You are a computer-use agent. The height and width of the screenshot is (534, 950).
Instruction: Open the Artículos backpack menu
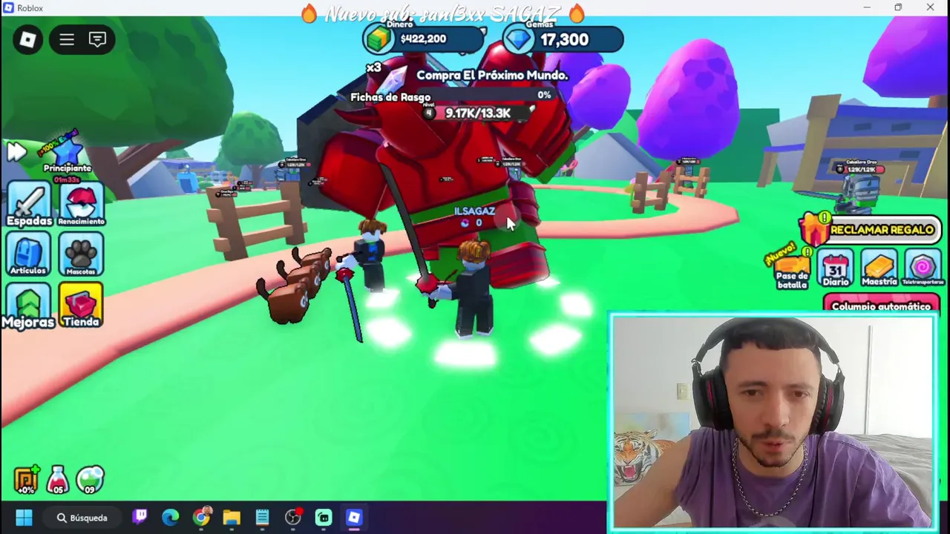point(28,254)
